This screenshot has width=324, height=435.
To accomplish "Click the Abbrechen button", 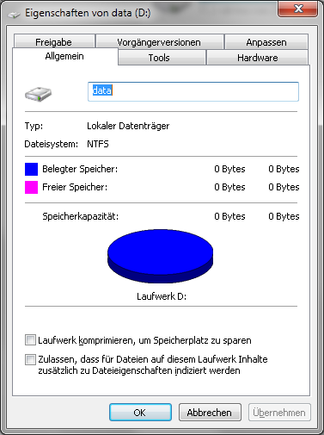I will coord(210,413).
